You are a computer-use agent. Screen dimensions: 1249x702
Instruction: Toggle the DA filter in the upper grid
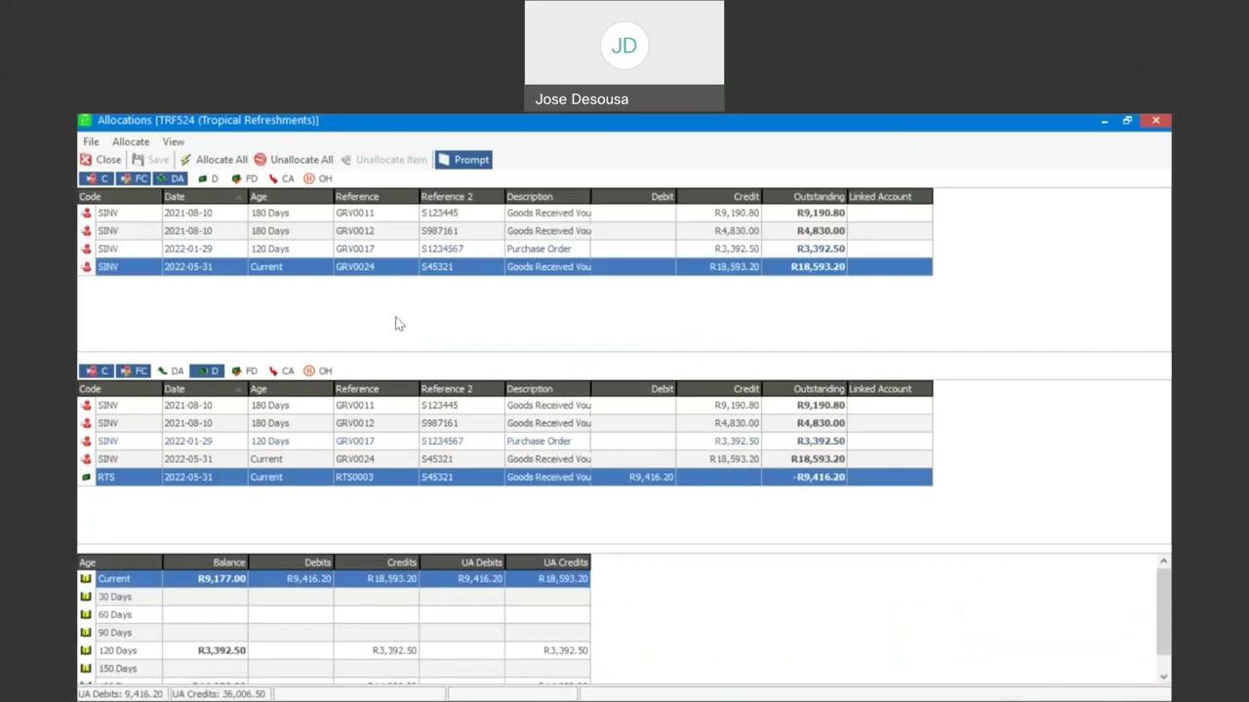170,178
